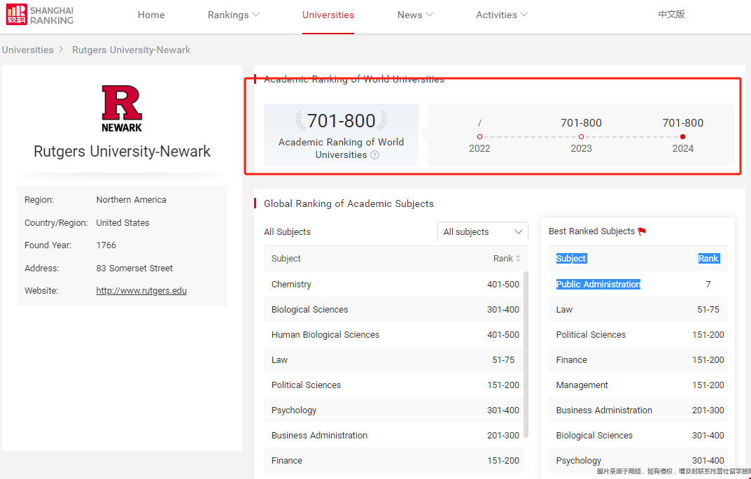Click Law in the All Subjects table
Viewport: 751px width, 479px height.
[x=394, y=360]
